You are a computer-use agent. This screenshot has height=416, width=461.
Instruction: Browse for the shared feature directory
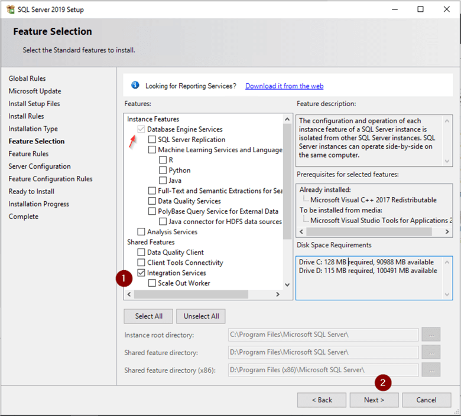coord(431,352)
